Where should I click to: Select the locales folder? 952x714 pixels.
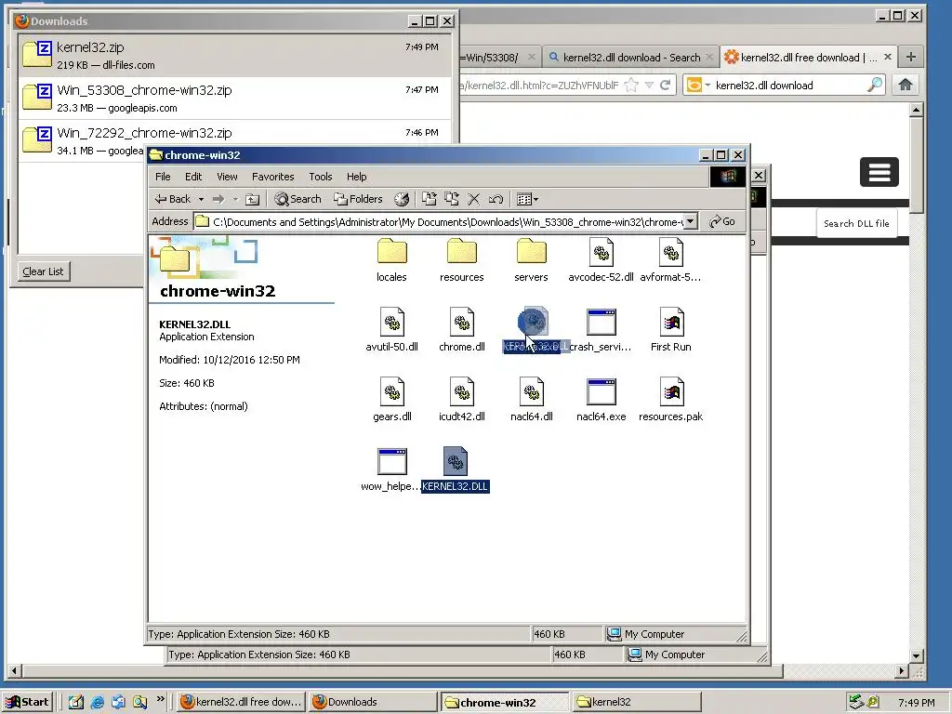click(391, 260)
